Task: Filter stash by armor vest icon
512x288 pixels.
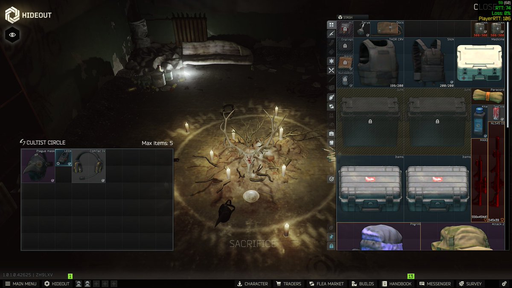Action: point(331,143)
